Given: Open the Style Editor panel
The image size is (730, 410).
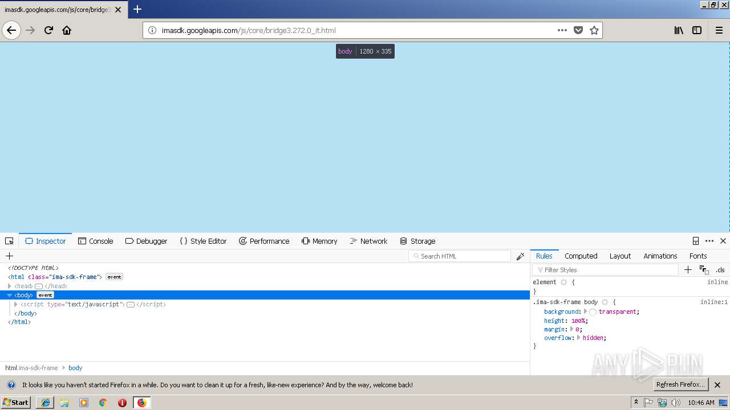Looking at the screenshot, I should pyautogui.click(x=203, y=241).
